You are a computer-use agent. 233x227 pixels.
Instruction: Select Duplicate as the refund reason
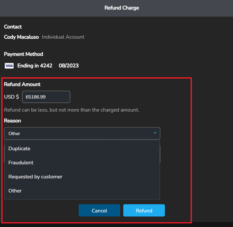[19, 149]
